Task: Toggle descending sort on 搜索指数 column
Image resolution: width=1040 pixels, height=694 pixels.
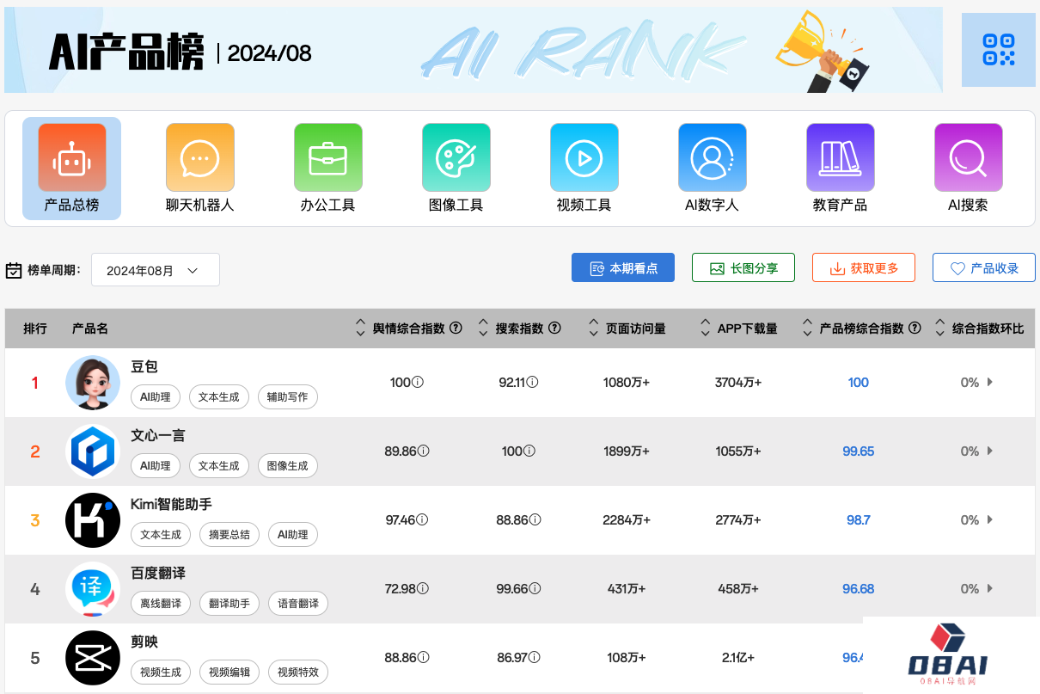Action: (x=483, y=332)
